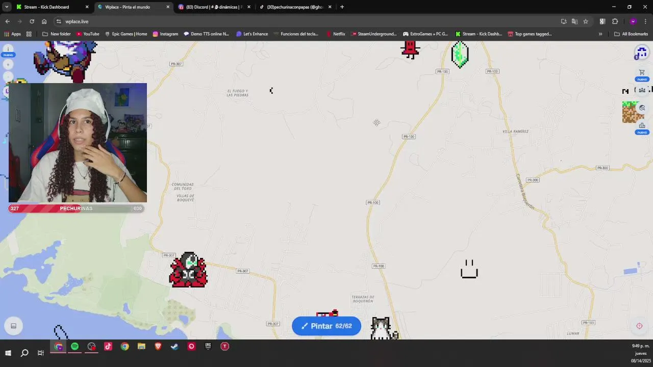Click the PR-100 road label near Villa Ramírez
Viewport: 653px width, 367px height.
coord(409,137)
